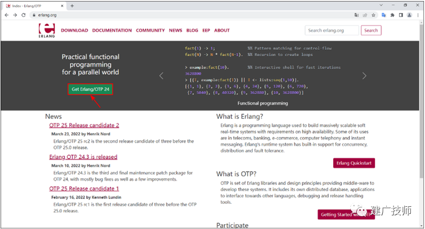Viewport: 425px width, 229px height.
Task: Open the extensions puzzle icon
Action: coord(392,15)
